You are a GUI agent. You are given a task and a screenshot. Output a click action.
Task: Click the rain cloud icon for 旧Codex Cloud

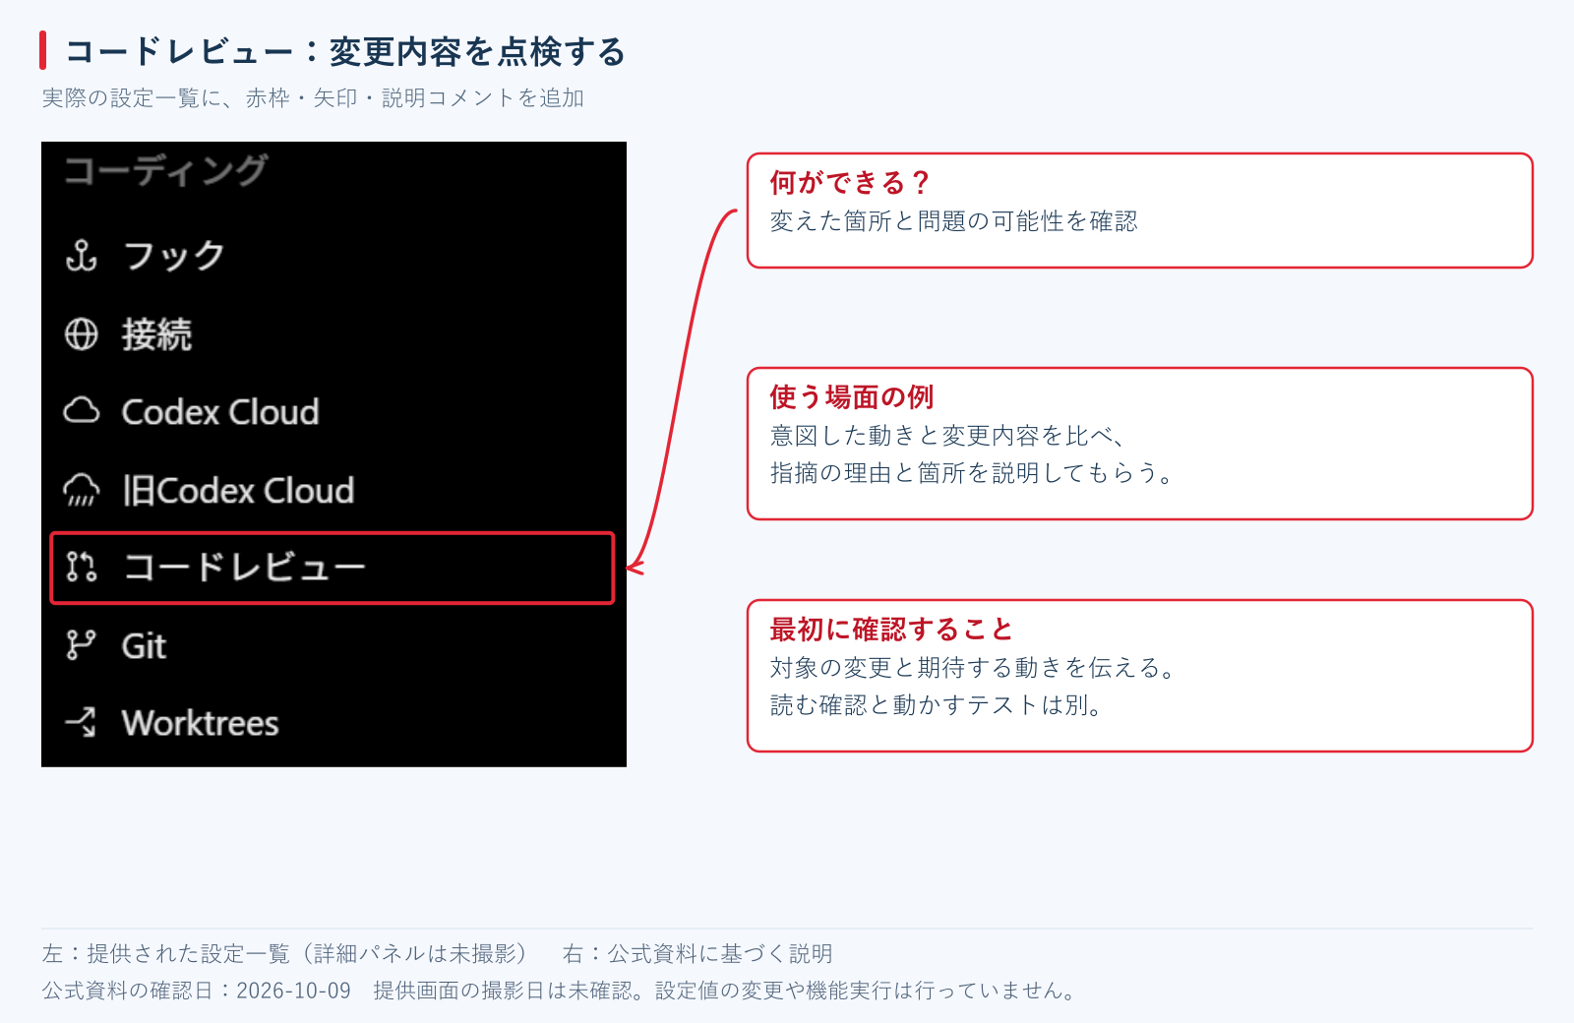pos(82,490)
